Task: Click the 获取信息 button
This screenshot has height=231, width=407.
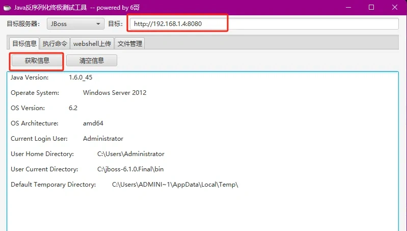Action: coord(37,61)
